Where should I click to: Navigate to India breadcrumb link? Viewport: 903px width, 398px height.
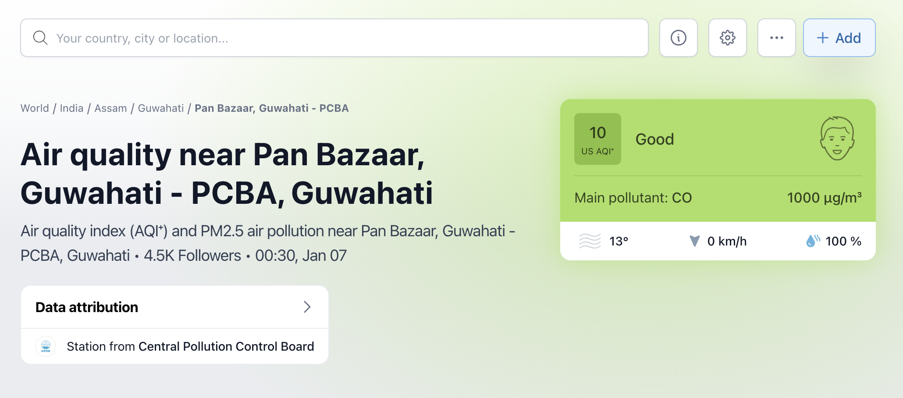pos(71,108)
